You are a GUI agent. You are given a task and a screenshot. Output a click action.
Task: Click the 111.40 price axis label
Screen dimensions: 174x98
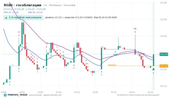tap(163, 36)
